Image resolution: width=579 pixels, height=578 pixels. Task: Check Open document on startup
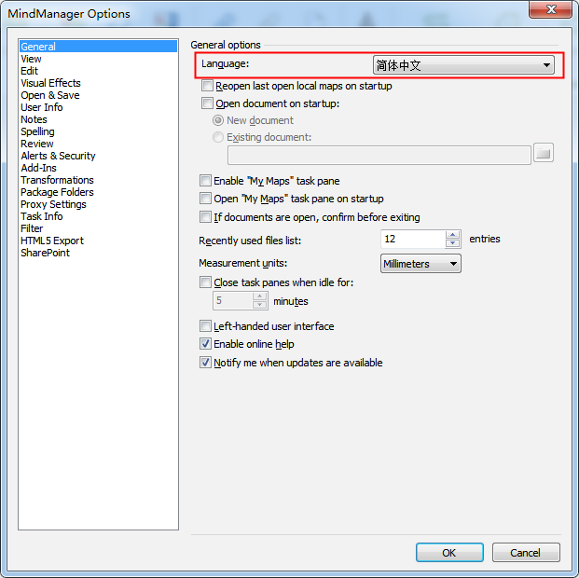click(207, 103)
